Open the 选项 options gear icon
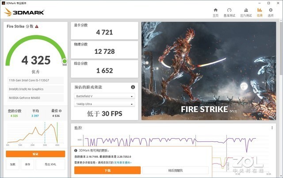Viewport: 283px width, 178px height. coord(271,12)
